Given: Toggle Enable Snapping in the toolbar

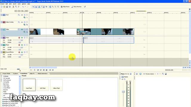Looking at the screenshot, I should click(x=33, y=7).
